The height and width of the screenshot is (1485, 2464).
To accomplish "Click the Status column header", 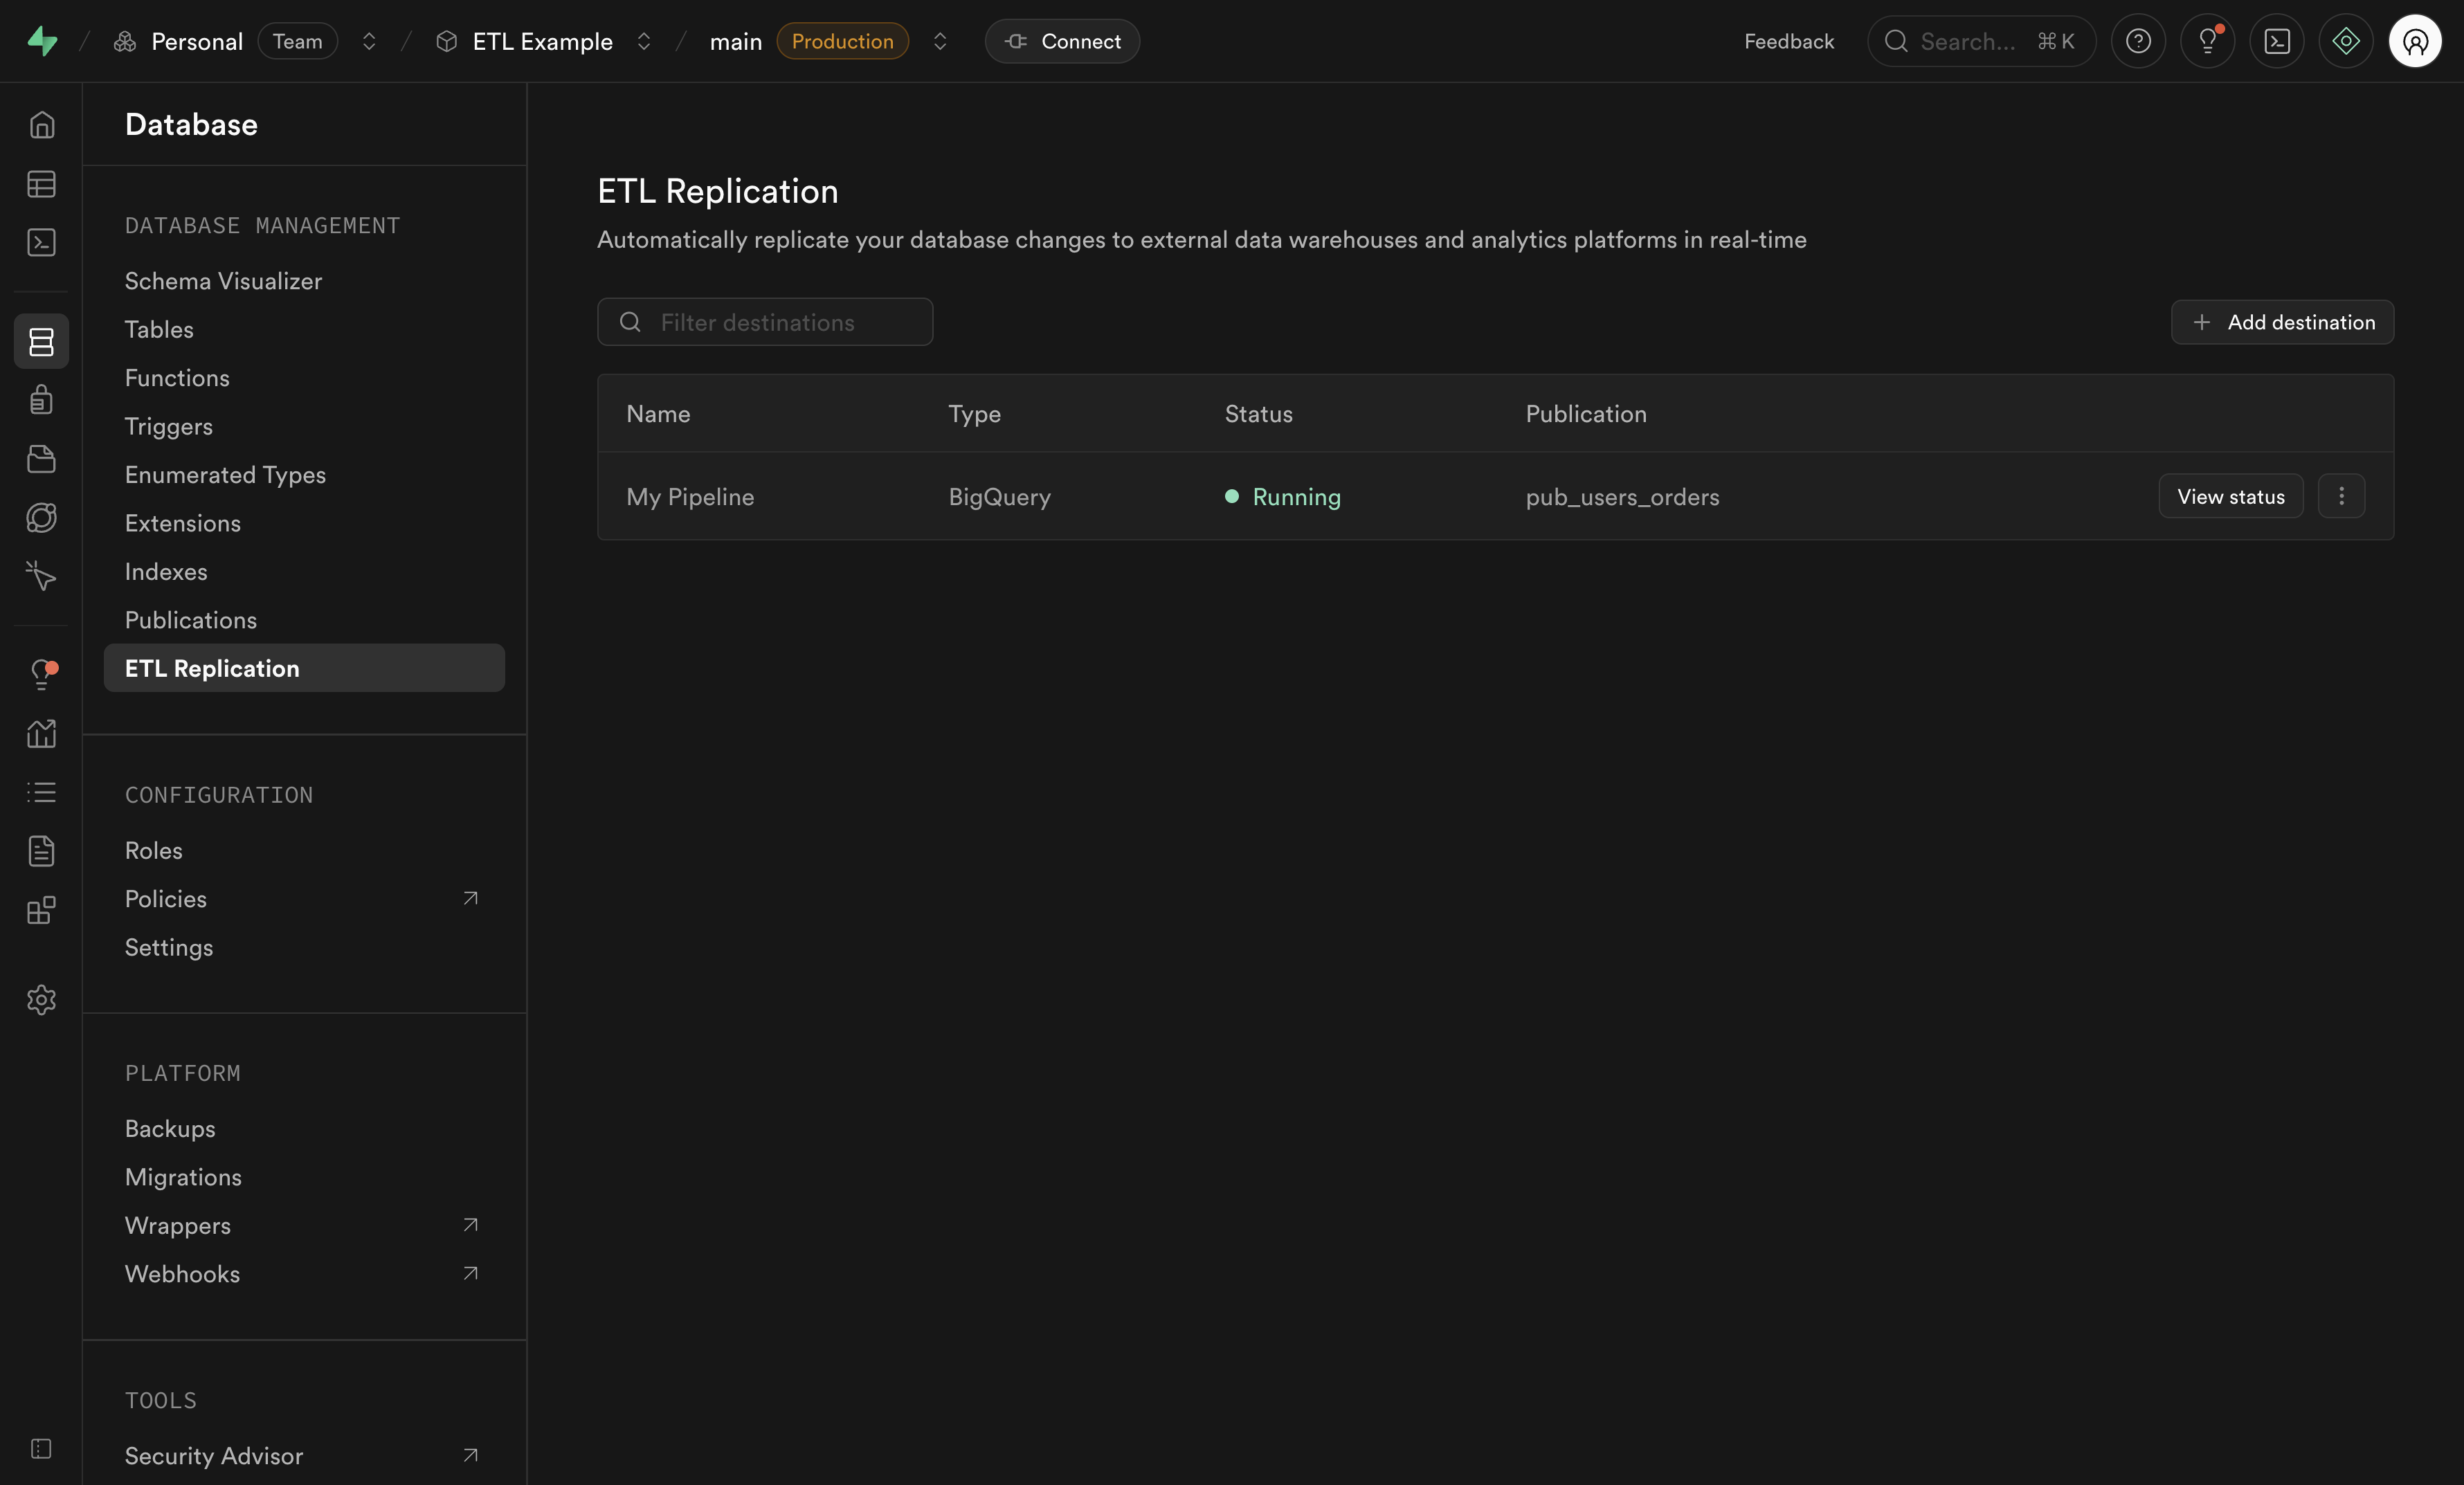I will (1258, 414).
